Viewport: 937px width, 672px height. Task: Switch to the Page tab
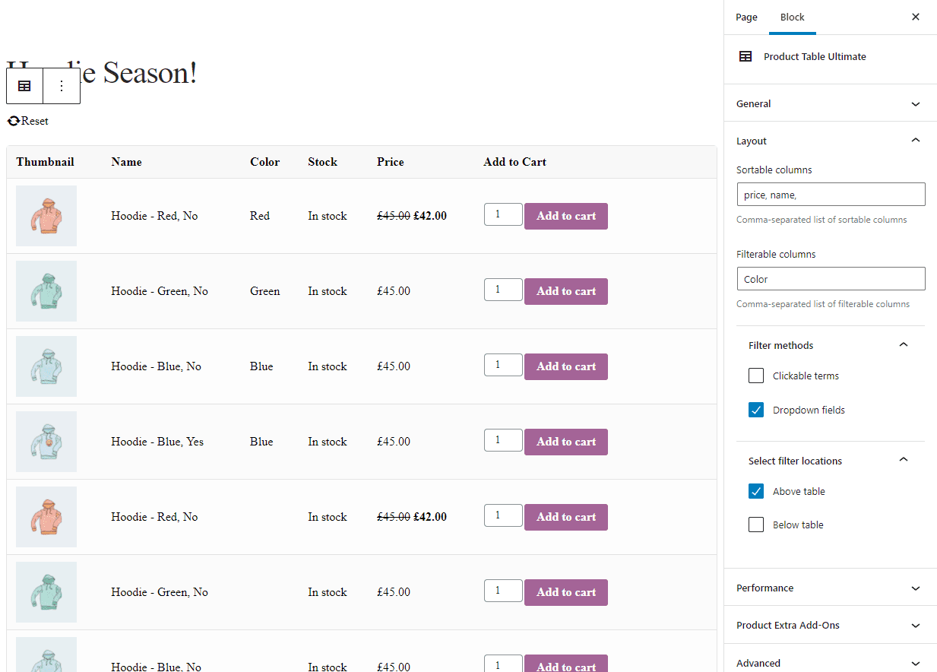tap(746, 17)
